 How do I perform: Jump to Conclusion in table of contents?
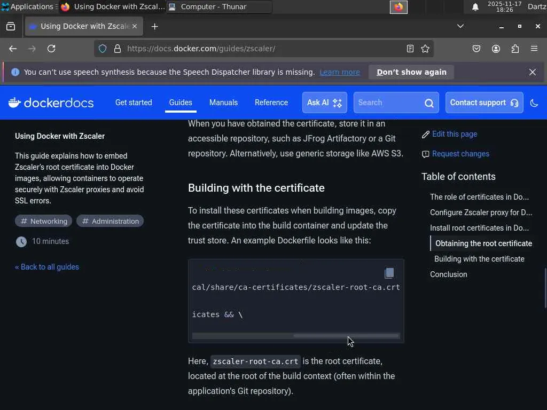[x=448, y=274]
